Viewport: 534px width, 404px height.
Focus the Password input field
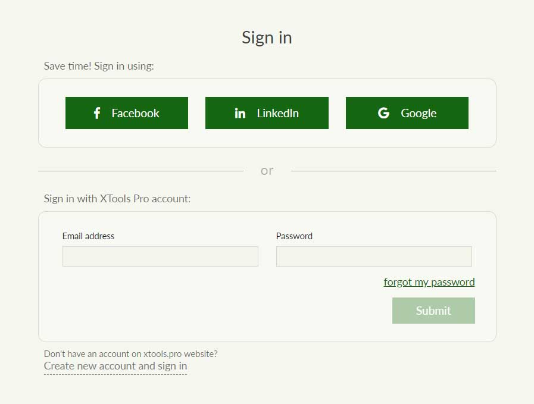click(374, 256)
